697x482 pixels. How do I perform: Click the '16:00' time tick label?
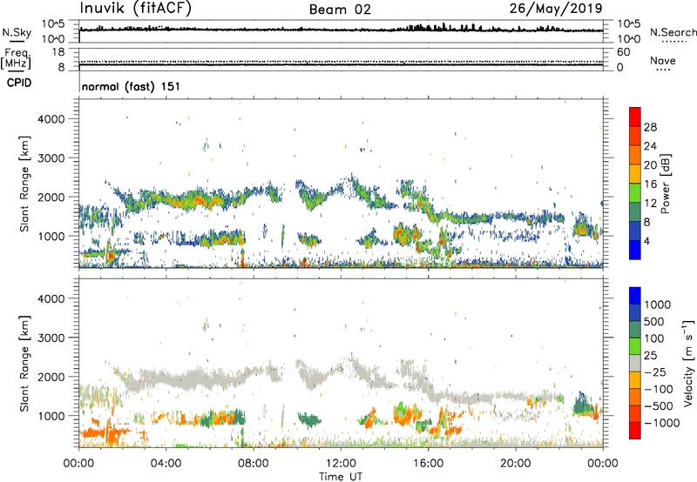coord(428,464)
